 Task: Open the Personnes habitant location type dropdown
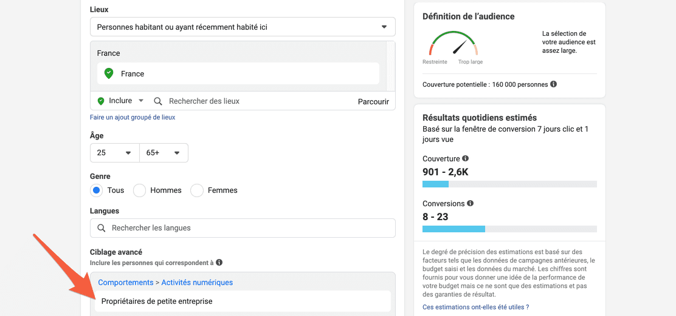(x=243, y=27)
